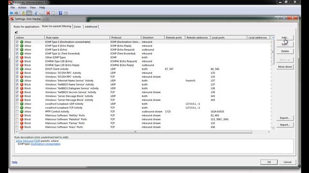Click the Up one level folder icon
This screenshot has width=309, height=173.
point(23,13)
